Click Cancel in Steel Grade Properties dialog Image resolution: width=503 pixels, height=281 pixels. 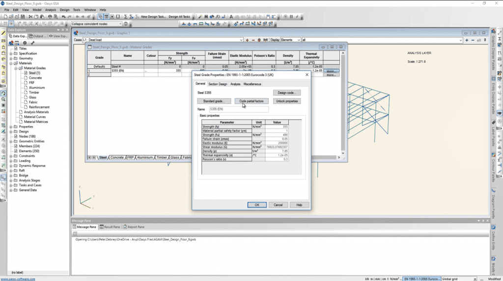pos(278,205)
